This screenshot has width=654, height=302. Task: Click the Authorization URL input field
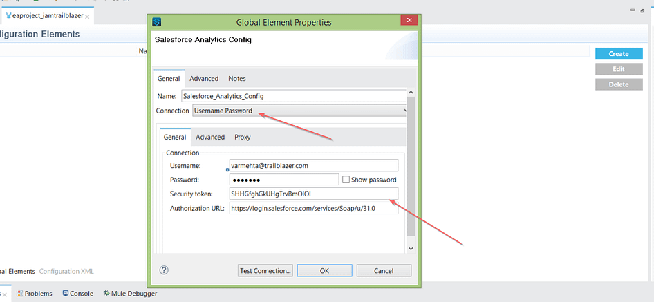point(314,208)
